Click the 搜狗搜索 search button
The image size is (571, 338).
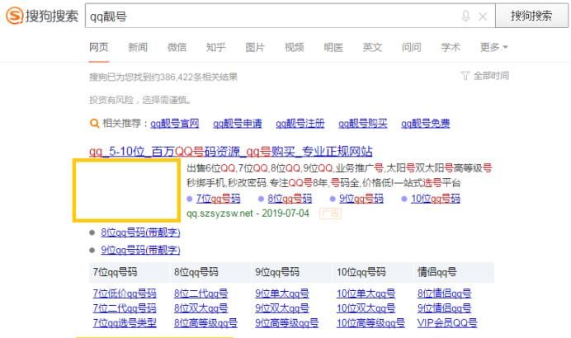pyautogui.click(x=531, y=16)
